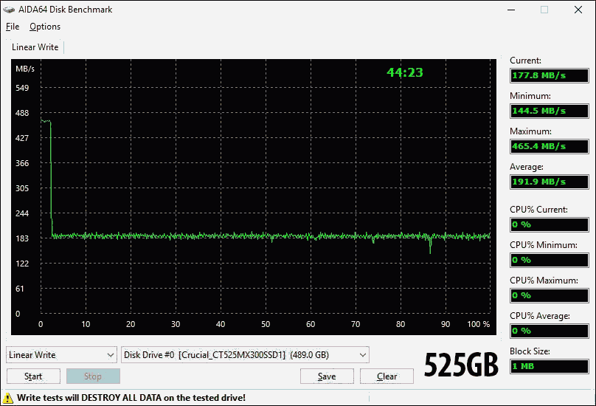Click the Minimum 144.5 MB/s value
The image size is (596, 406).
(x=550, y=111)
